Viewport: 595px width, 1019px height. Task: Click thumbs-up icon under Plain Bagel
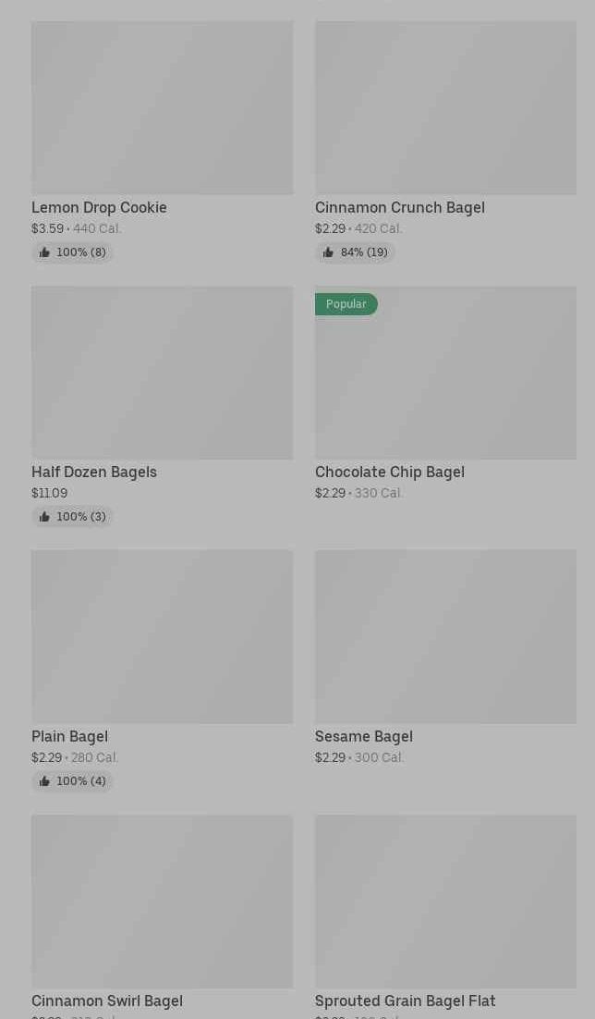click(x=44, y=781)
